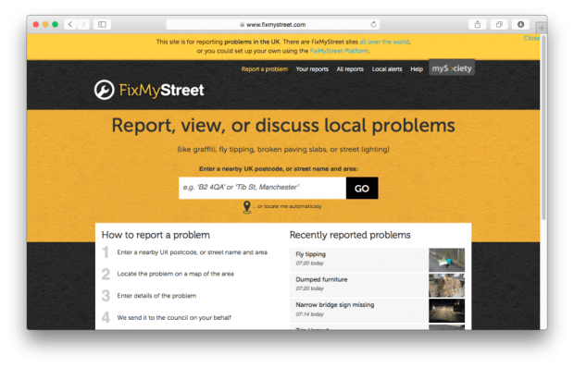Image resolution: width=574 pixels, height=368 pixels.
Task: Click the www.fixmystreet.com address bar
Action: (272, 24)
